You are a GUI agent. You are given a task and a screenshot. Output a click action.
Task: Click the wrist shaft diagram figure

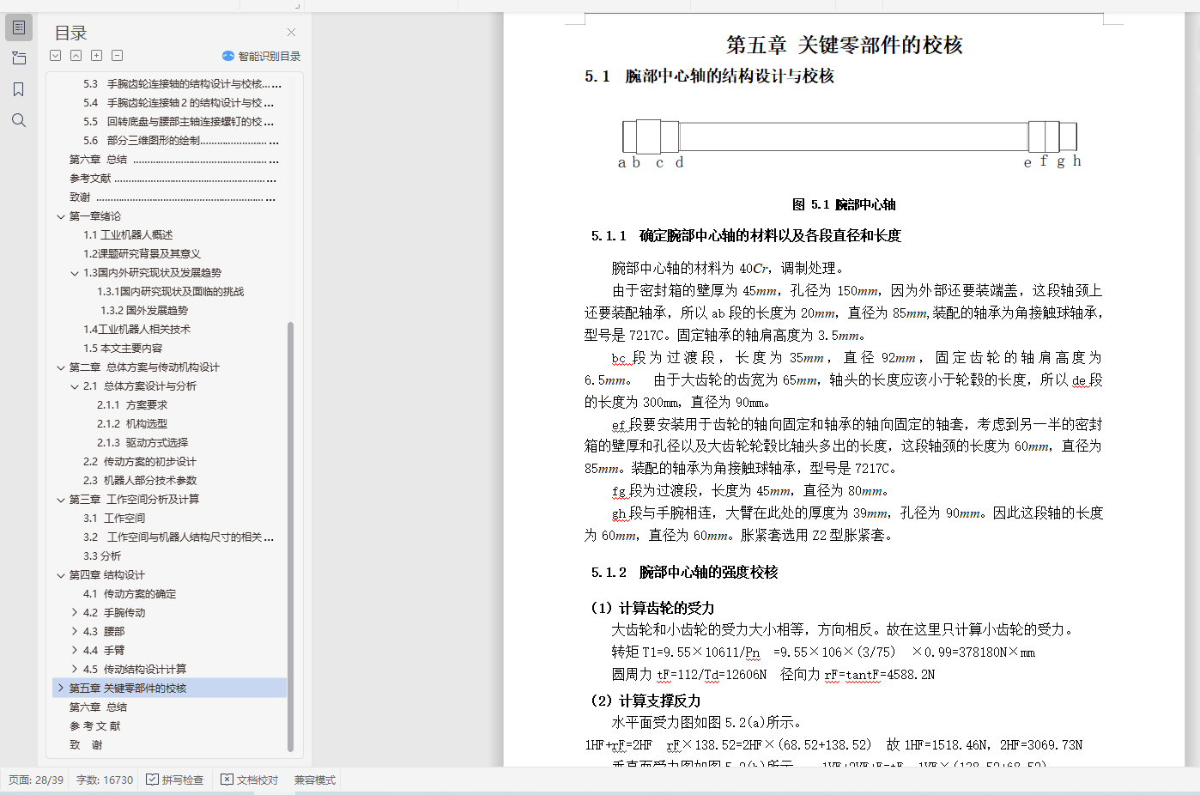coord(850,143)
